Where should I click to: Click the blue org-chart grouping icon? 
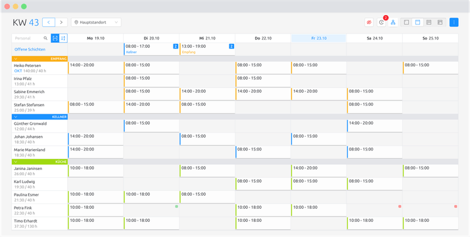click(393, 22)
